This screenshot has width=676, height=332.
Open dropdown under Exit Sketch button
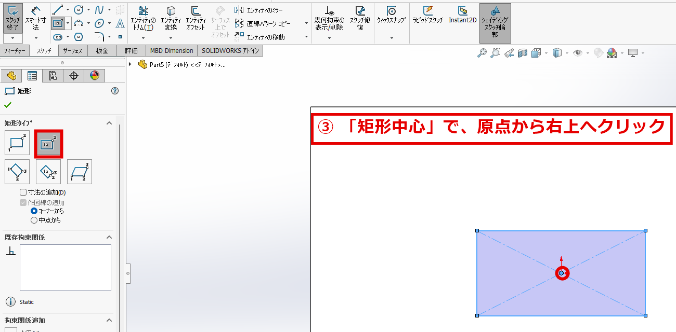(x=12, y=38)
